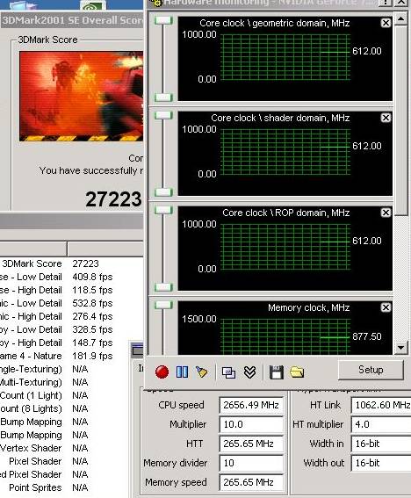Click the overlapping windows icon in toolbar
This screenshot has width=411, height=498.
[x=228, y=372]
